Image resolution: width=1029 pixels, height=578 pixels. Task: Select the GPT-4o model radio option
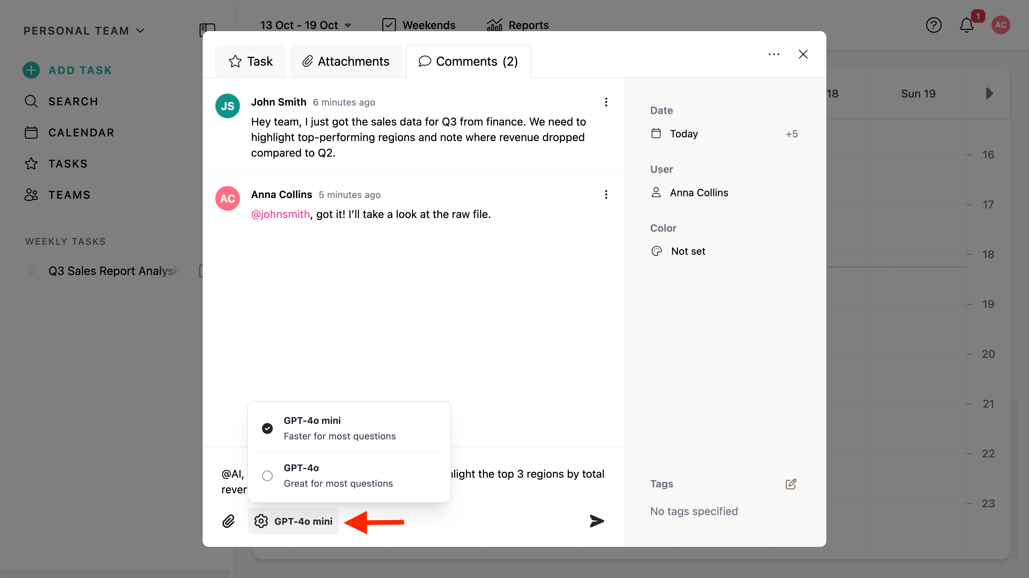267,476
